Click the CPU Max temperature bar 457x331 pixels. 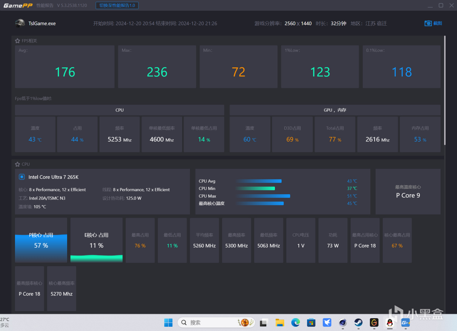point(263,196)
